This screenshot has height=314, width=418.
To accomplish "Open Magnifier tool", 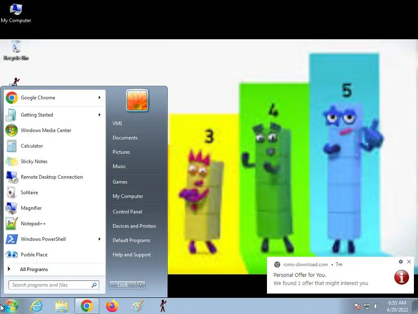I will coord(55,208).
